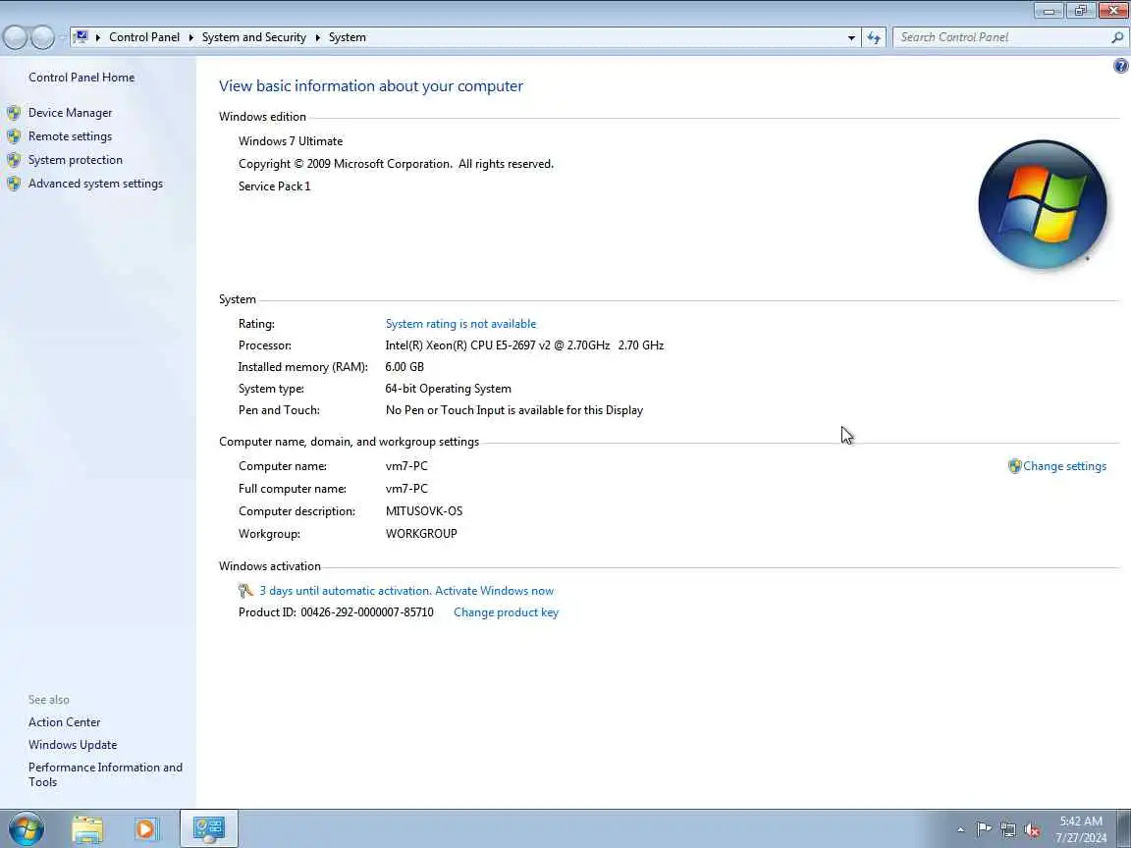This screenshot has height=848, width=1131.
Task: Click System rating is not available link
Action: pyautogui.click(x=460, y=324)
